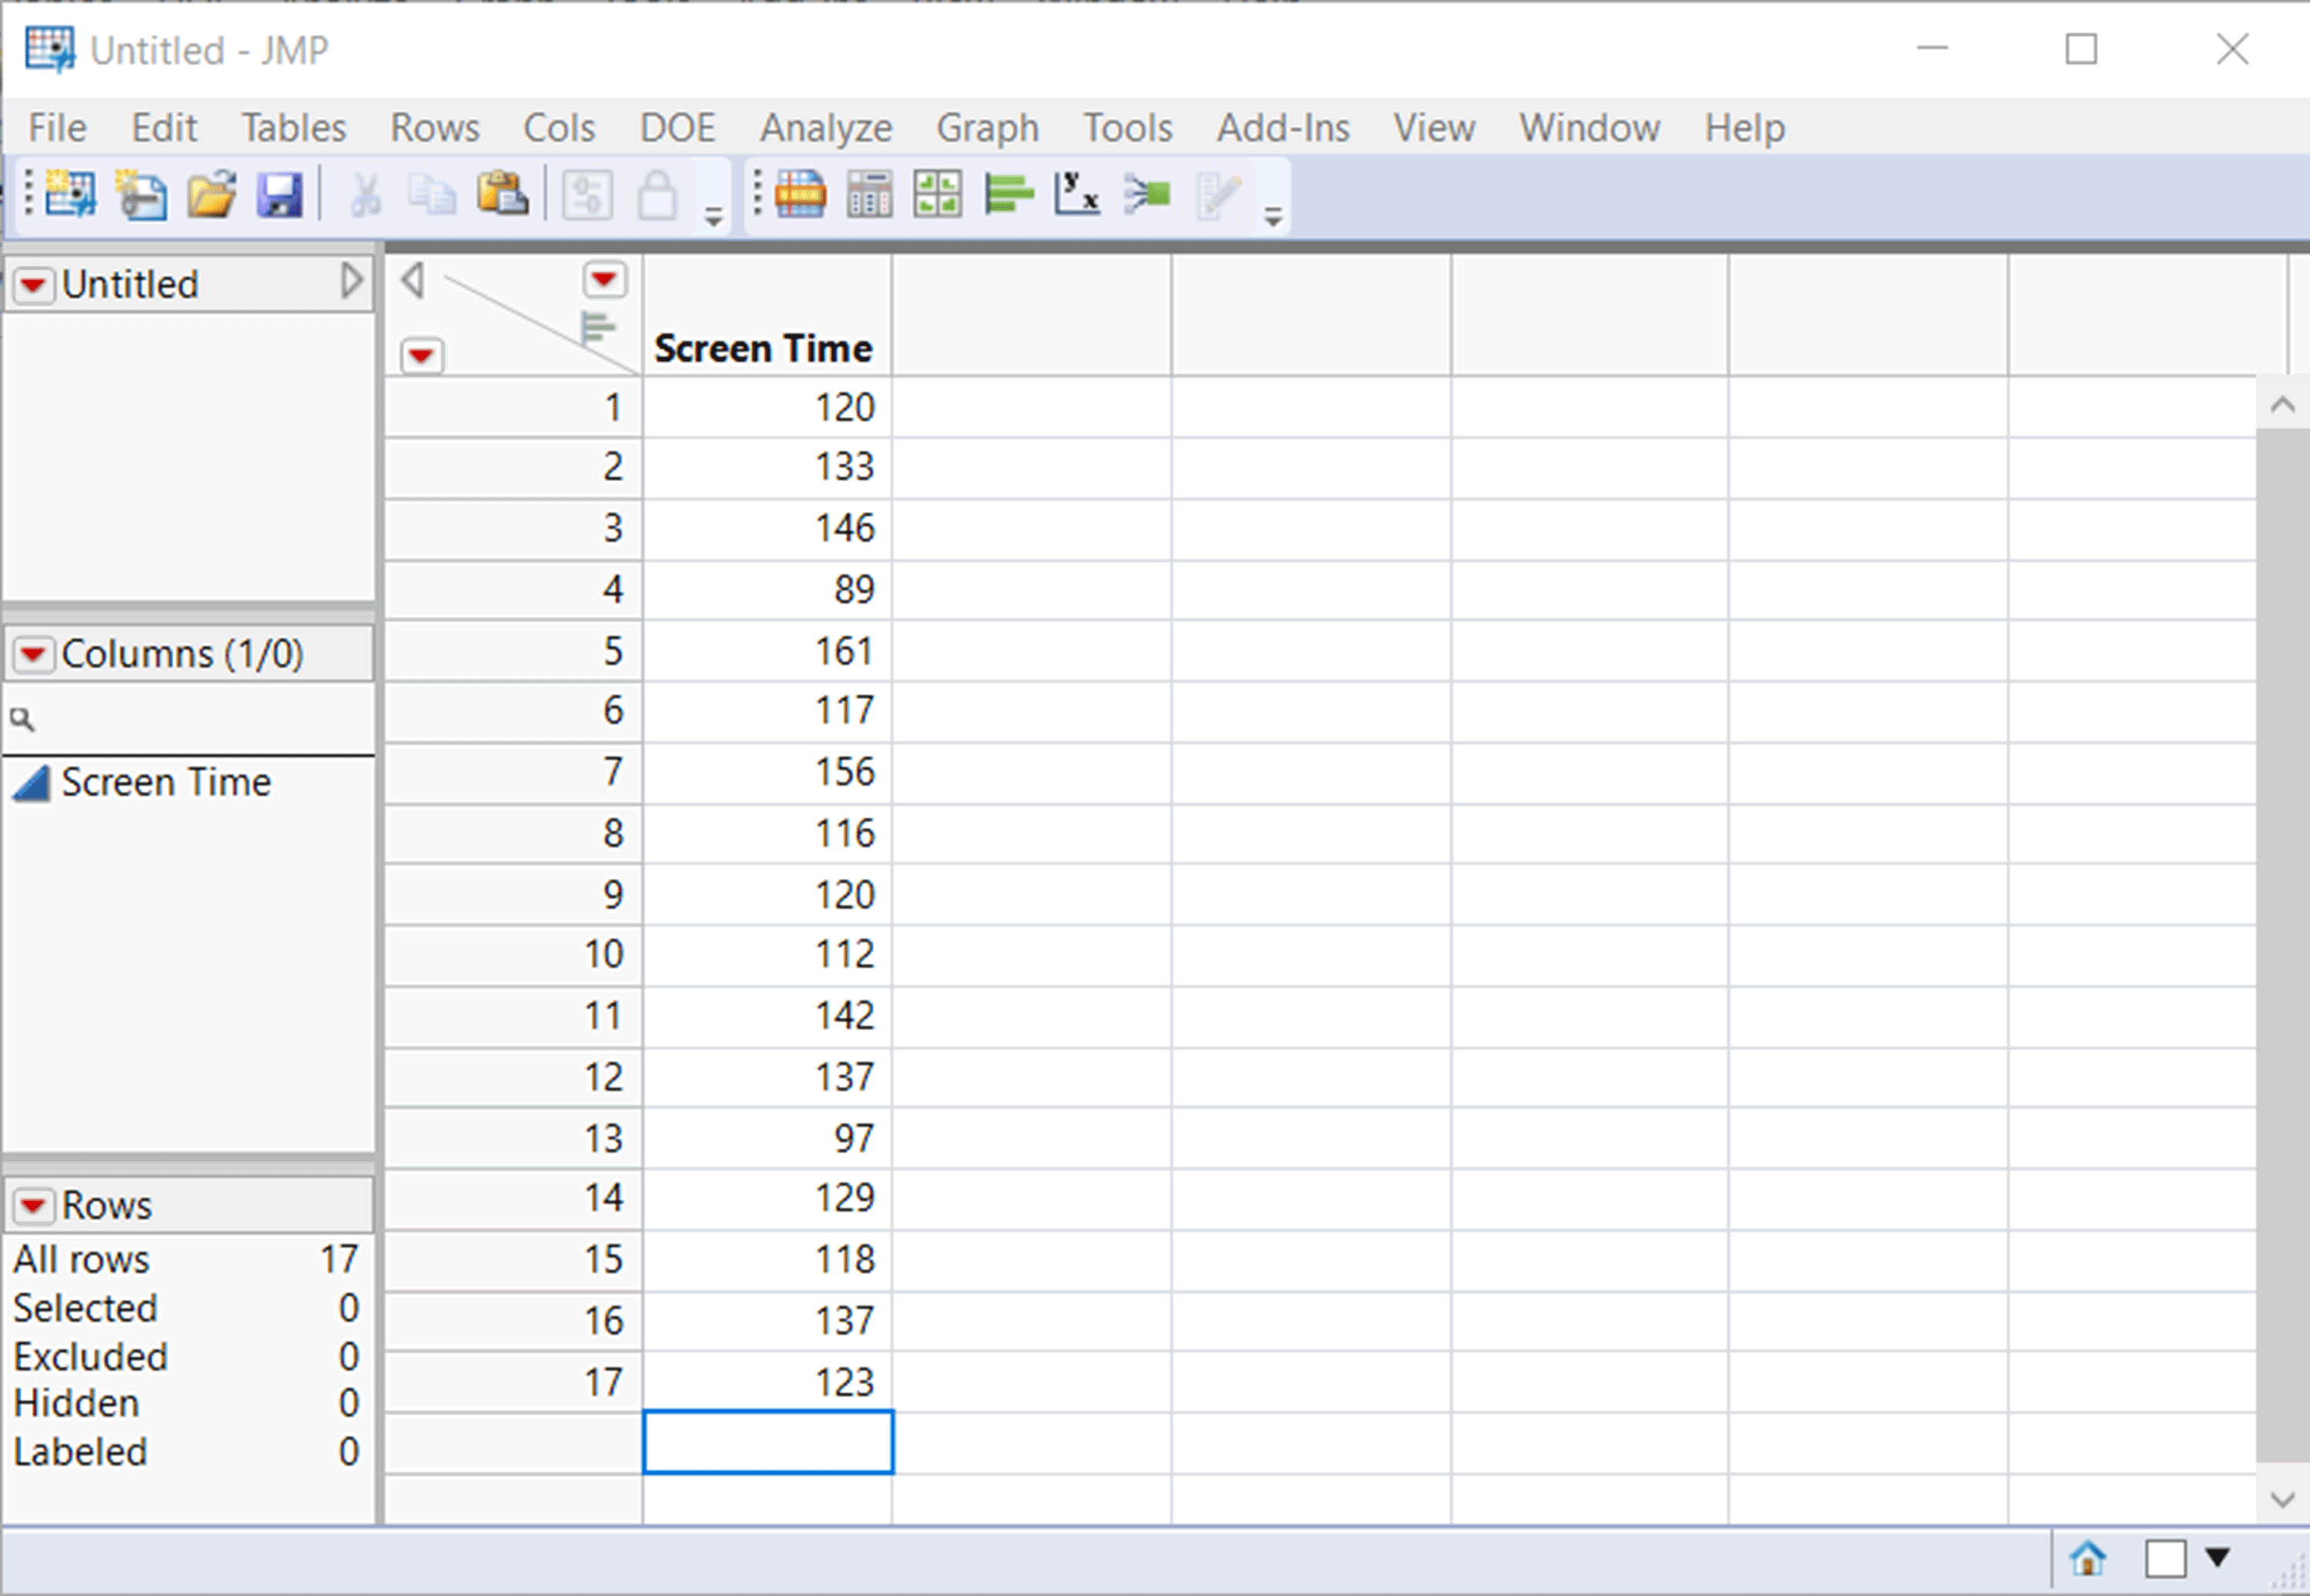The image size is (2310, 1596).
Task: Click the Open file folder icon
Action: (211, 193)
